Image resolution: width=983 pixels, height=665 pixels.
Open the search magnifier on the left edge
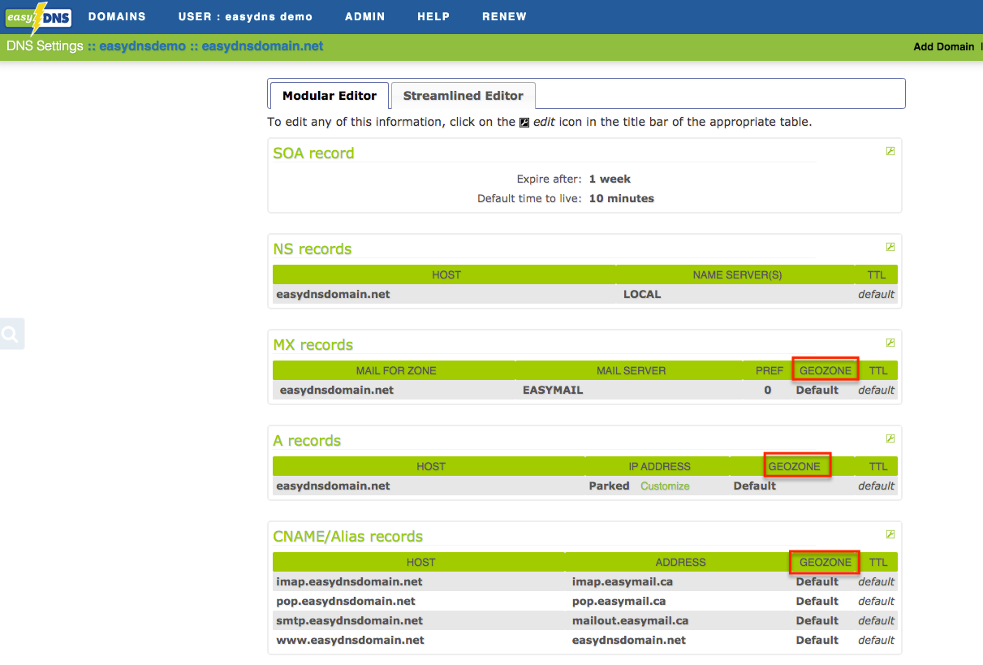[x=11, y=333]
